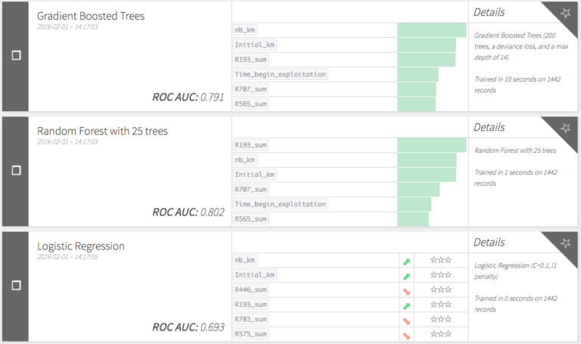Select nb_km tag in Random Forest card

pos(245,160)
